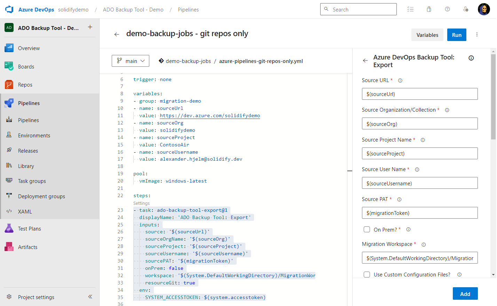Image resolution: width=497 pixels, height=306 pixels.
Task: Click info icon beside Migration Workspace
Action: click(x=424, y=244)
